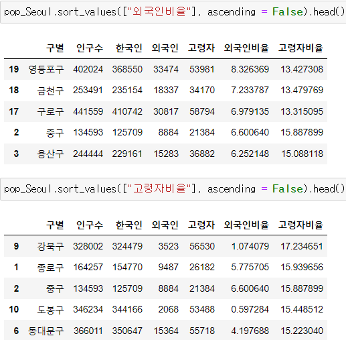Click the value 8.326369 in first table

250,69
